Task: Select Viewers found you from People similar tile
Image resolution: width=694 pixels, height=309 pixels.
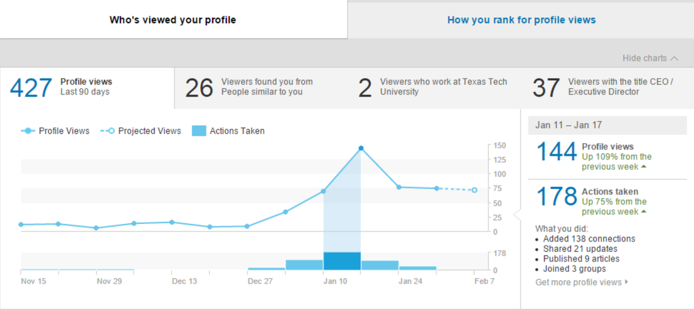Action: [261, 88]
